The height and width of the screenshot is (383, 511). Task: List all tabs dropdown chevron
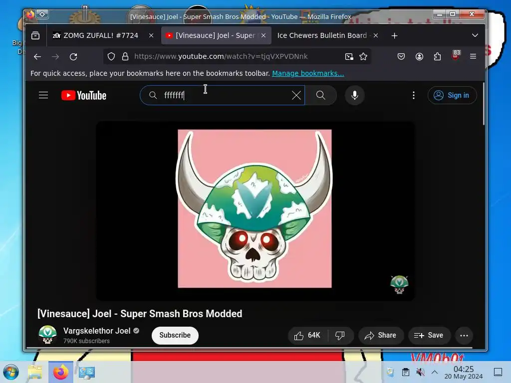[x=475, y=35]
